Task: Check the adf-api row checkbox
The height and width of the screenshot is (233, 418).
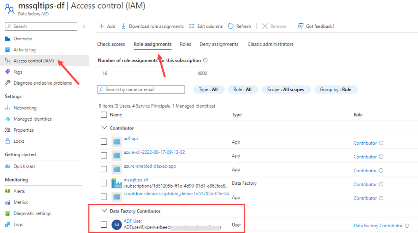Action: coord(104,142)
